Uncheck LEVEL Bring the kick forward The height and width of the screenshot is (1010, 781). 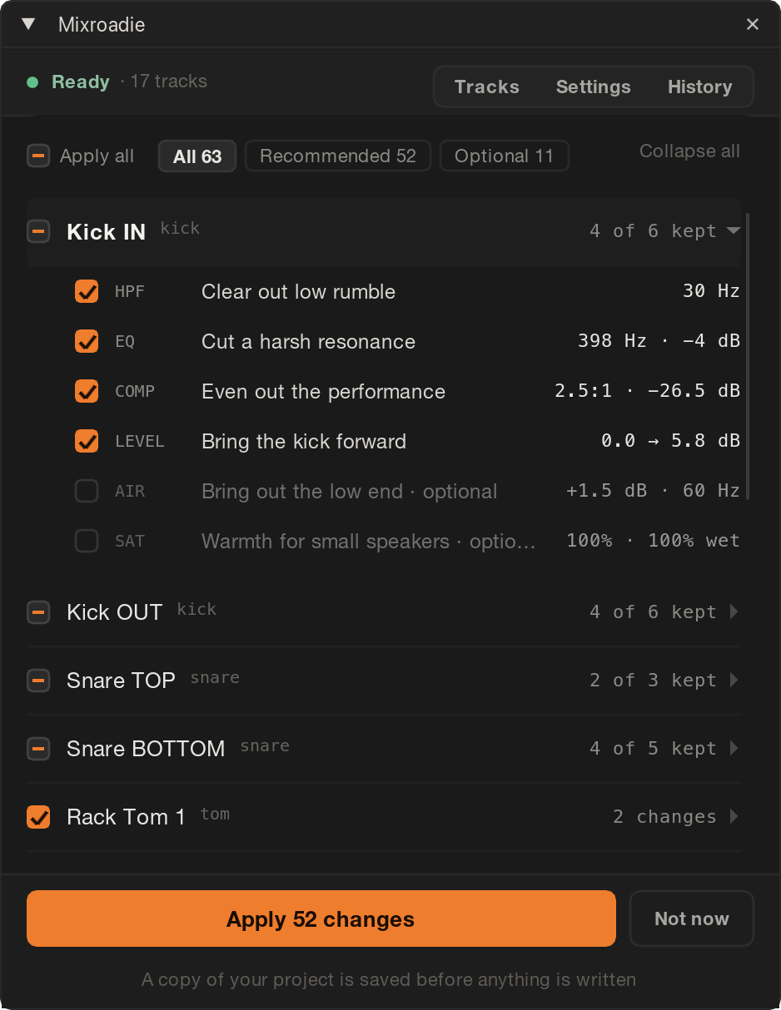87,441
